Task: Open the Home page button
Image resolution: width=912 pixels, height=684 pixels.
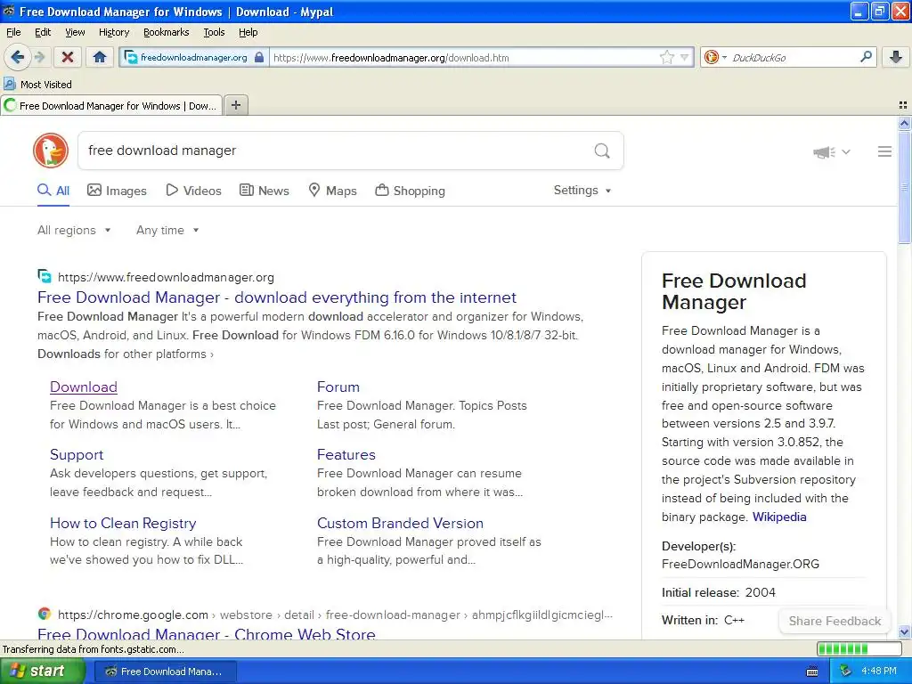Action: pyautogui.click(x=100, y=57)
